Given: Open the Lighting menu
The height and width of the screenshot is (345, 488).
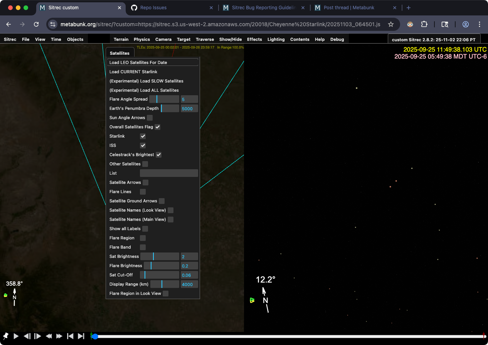Looking at the screenshot, I should 276,39.
